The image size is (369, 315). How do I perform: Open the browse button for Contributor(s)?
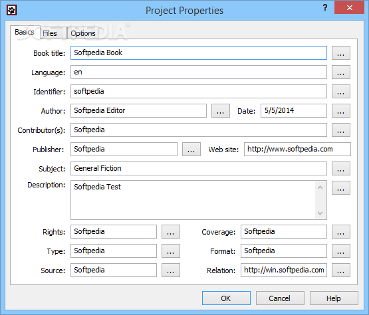pyautogui.click(x=341, y=130)
